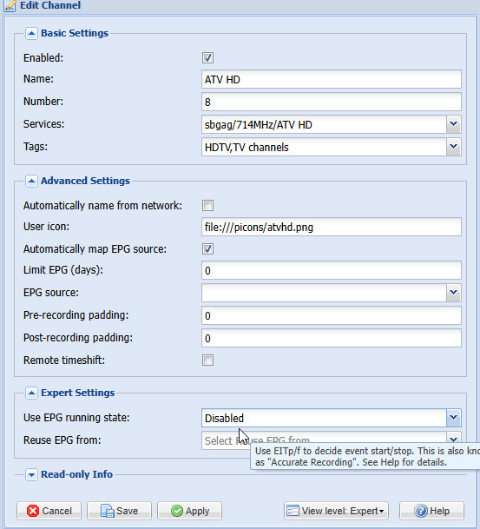Click the User icon path field
This screenshot has width=480, height=529.
(332, 227)
